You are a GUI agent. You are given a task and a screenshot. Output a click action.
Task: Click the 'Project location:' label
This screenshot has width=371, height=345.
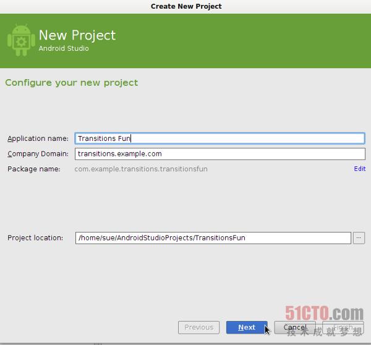pyautogui.click(x=35, y=238)
